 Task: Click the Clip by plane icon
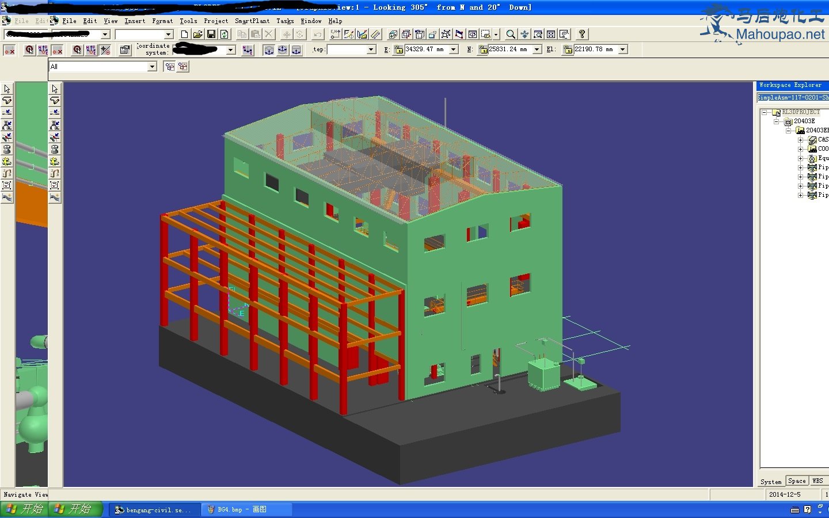pos(459,34)
